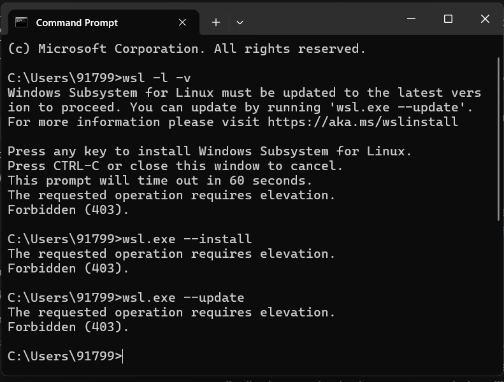Minimize the terminal window
Image resolution: width=504 pixels, height=382 pixels.
coord(411,19)
